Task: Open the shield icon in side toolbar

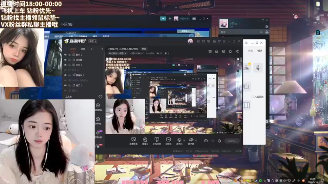Action: tap(98, 105)
